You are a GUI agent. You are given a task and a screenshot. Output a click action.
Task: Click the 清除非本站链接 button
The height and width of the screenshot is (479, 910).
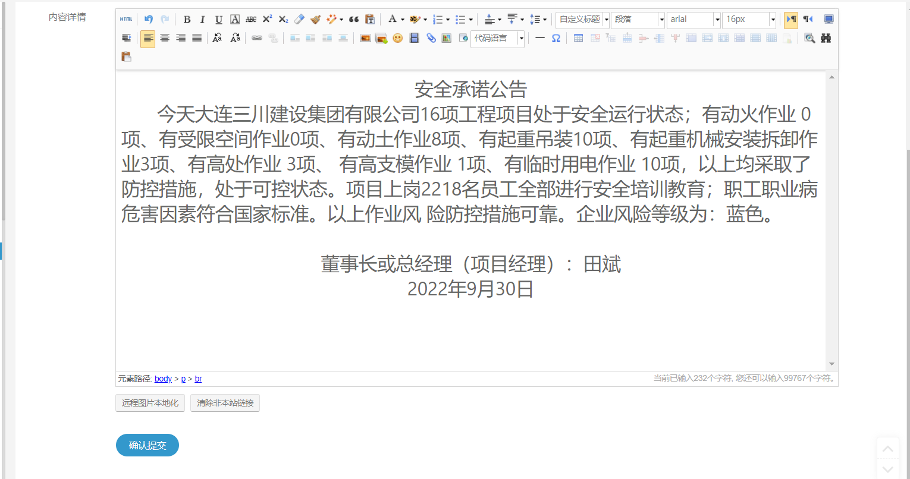[225, 403]
